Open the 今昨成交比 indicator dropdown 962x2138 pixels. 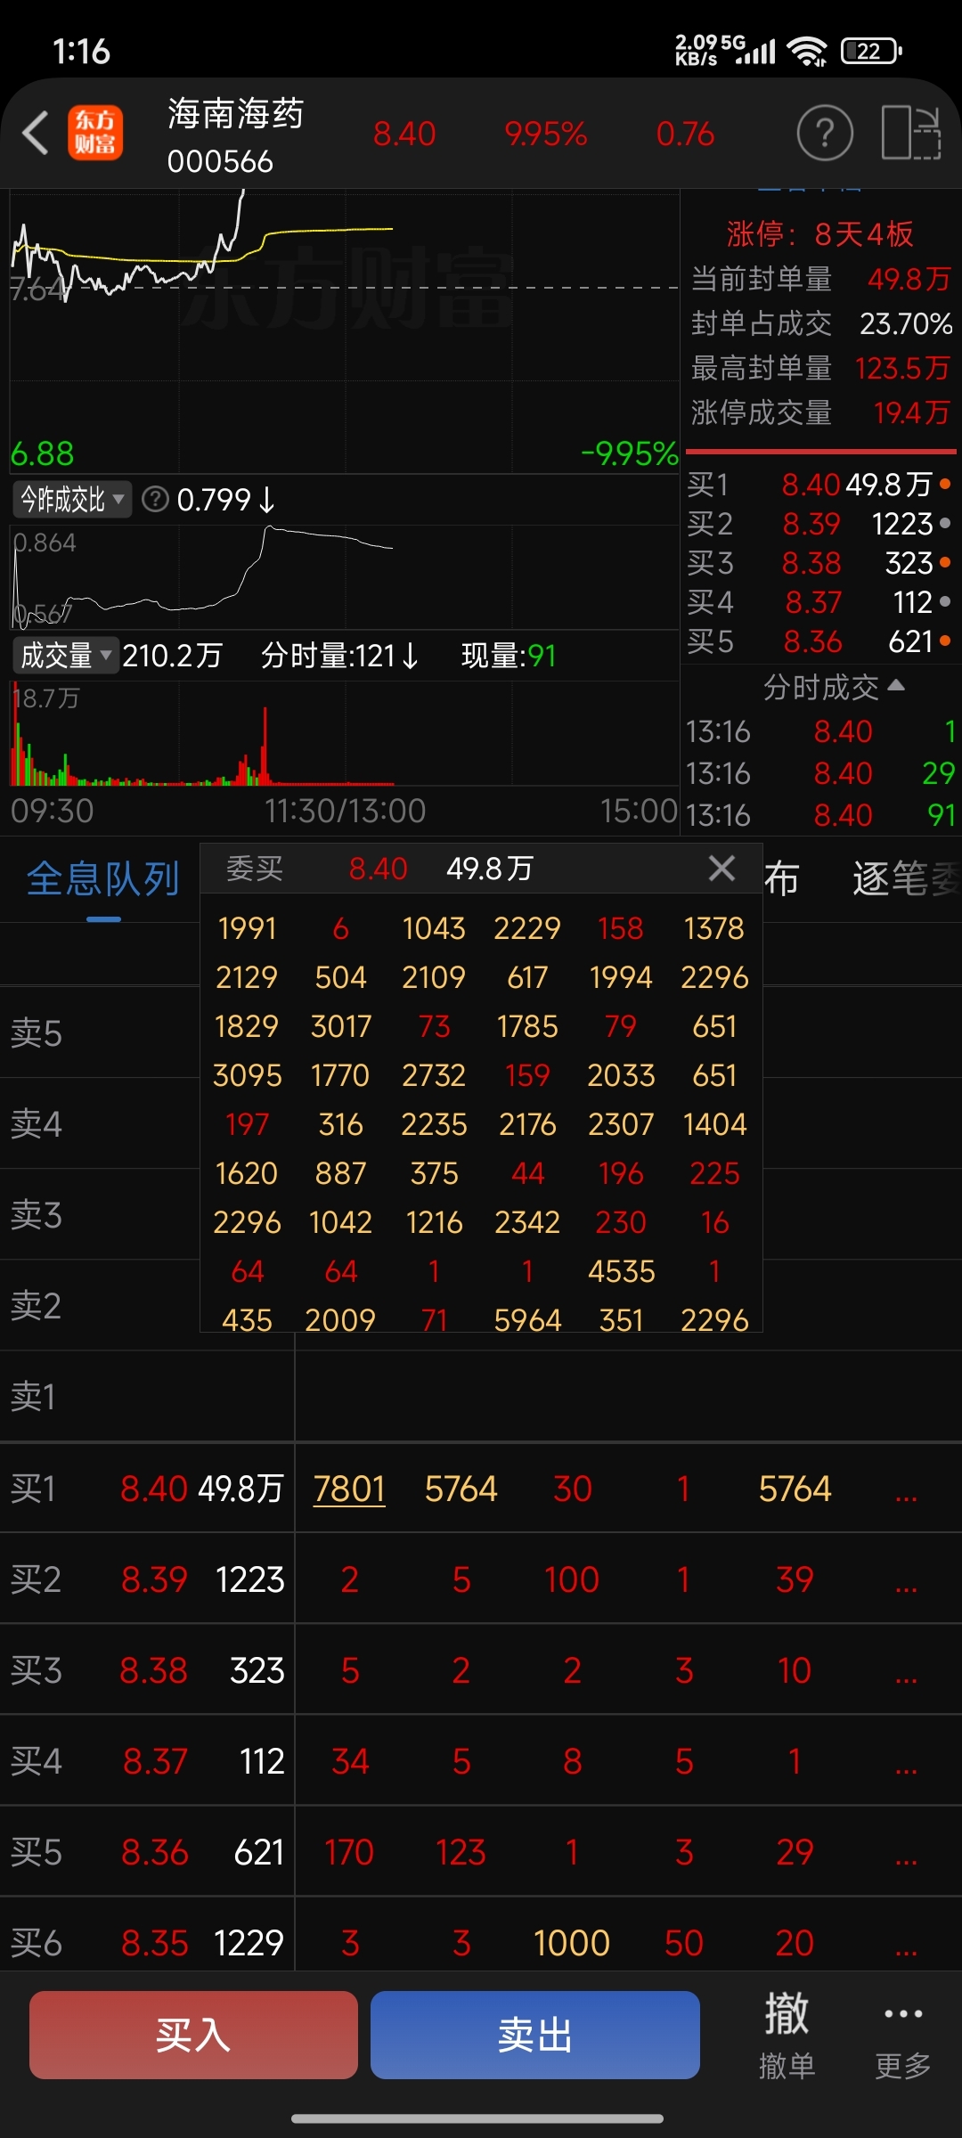pos(72,500)
